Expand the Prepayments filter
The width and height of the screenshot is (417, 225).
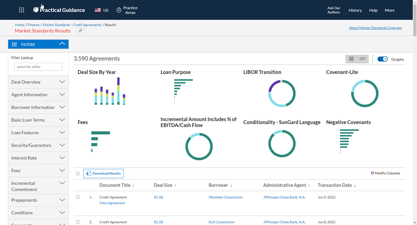[x=38, y=200]
